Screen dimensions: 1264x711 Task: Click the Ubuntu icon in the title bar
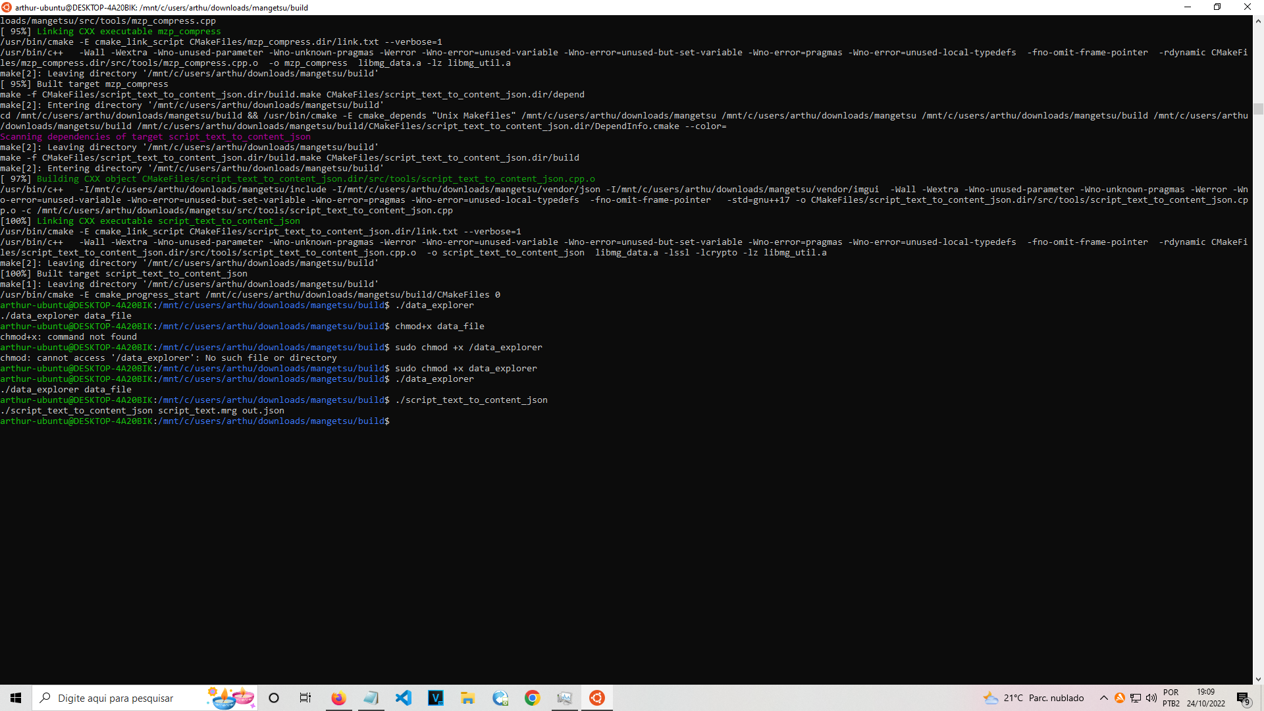[x=6, y=7]
